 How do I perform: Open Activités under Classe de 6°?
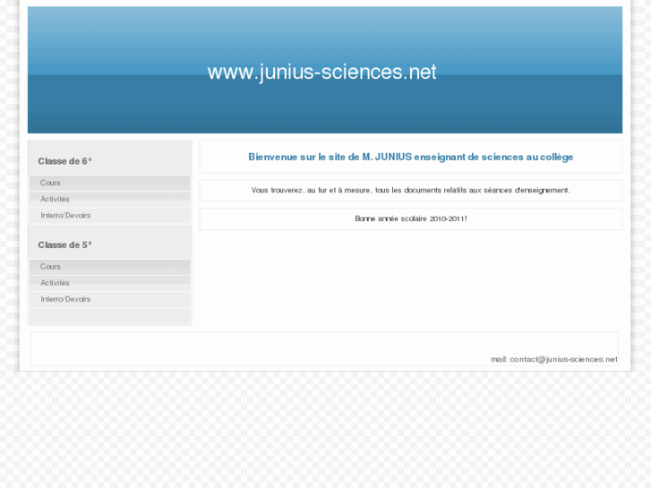(x=109, y=200)
